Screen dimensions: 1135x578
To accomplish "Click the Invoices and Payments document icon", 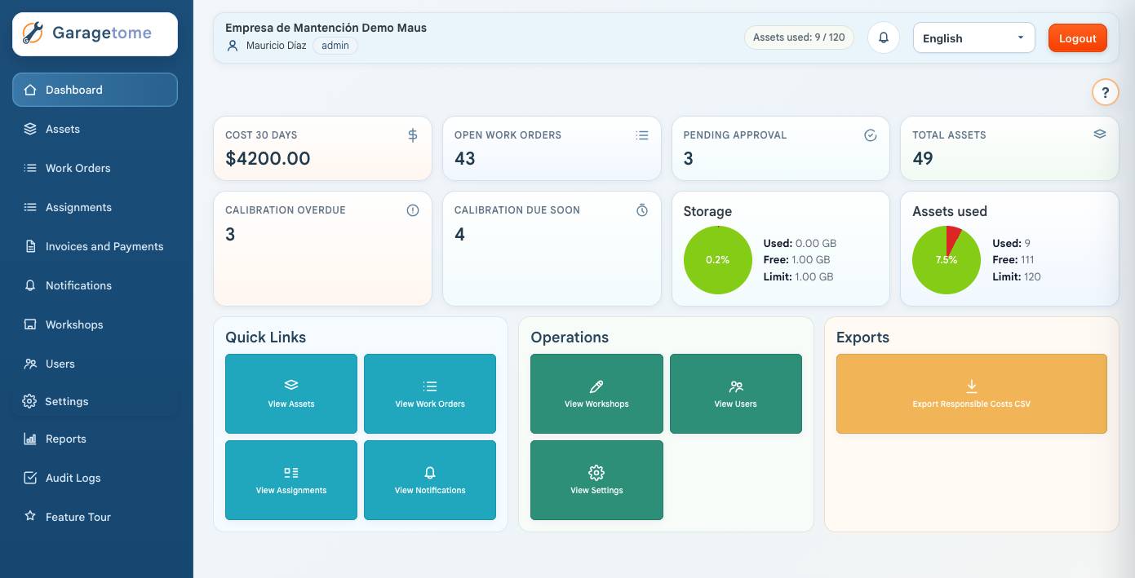I will tap(30, 246).
